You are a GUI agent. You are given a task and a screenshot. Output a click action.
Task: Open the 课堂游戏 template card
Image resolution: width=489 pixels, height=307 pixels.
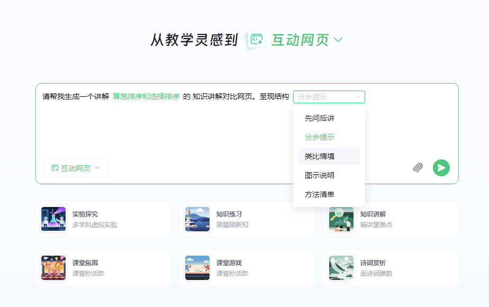click(247, 268)
